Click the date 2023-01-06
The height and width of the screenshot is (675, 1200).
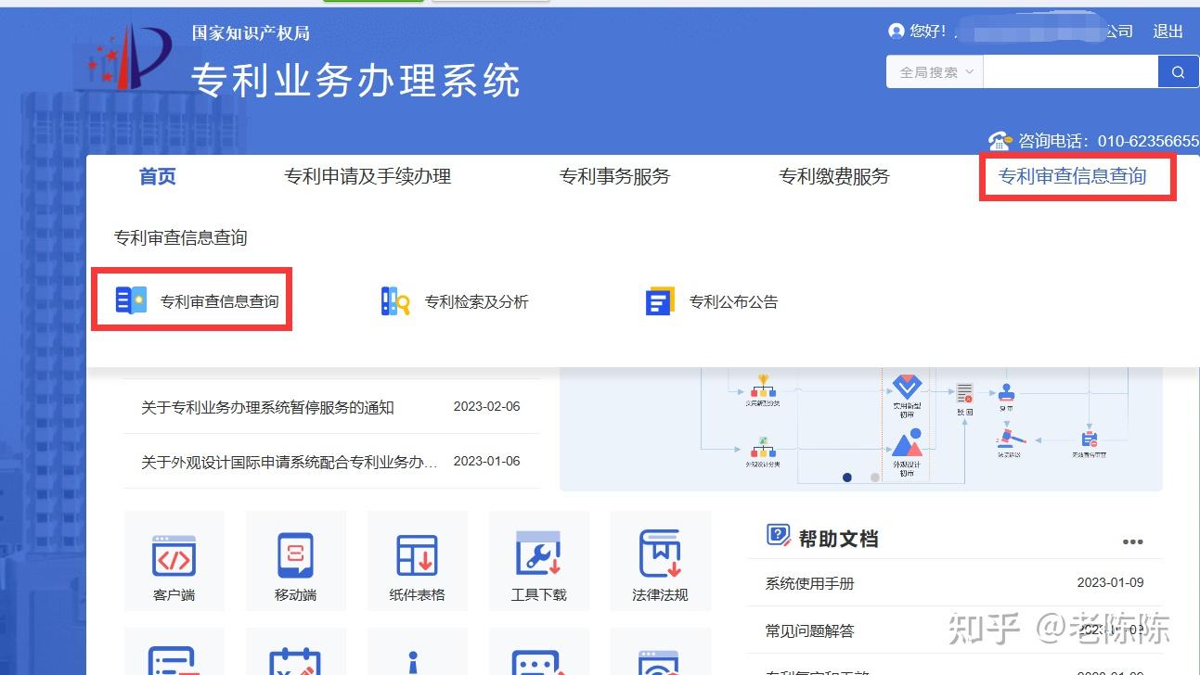click(x=486, y=461)
